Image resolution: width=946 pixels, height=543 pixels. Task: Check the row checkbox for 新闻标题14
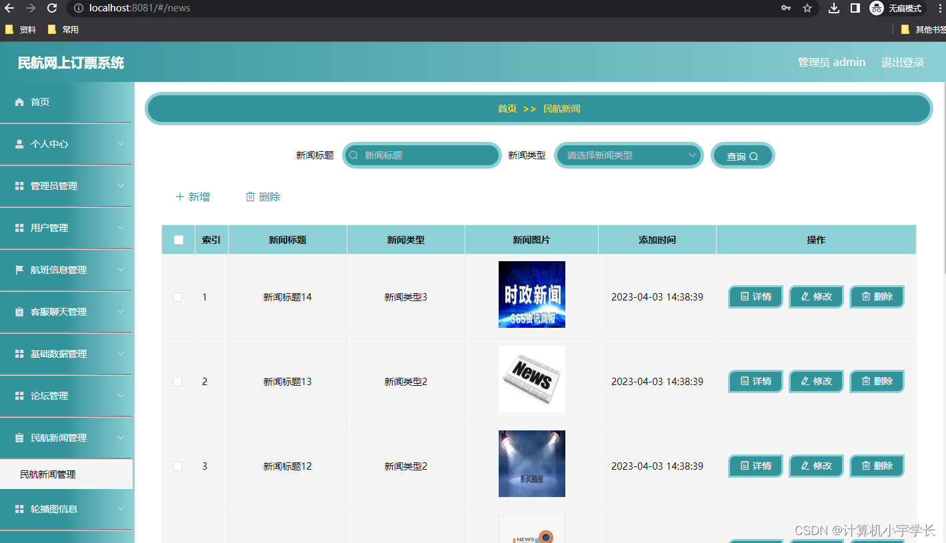coord(177,297)
